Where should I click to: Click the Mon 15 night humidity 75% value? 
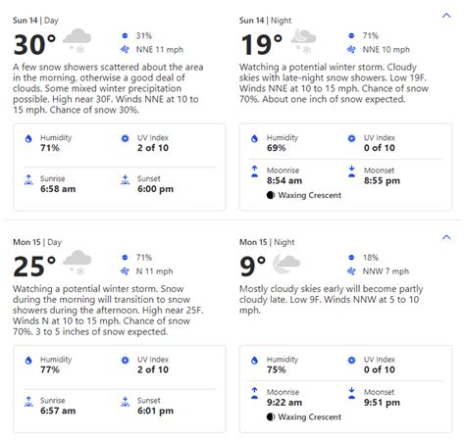277,369
